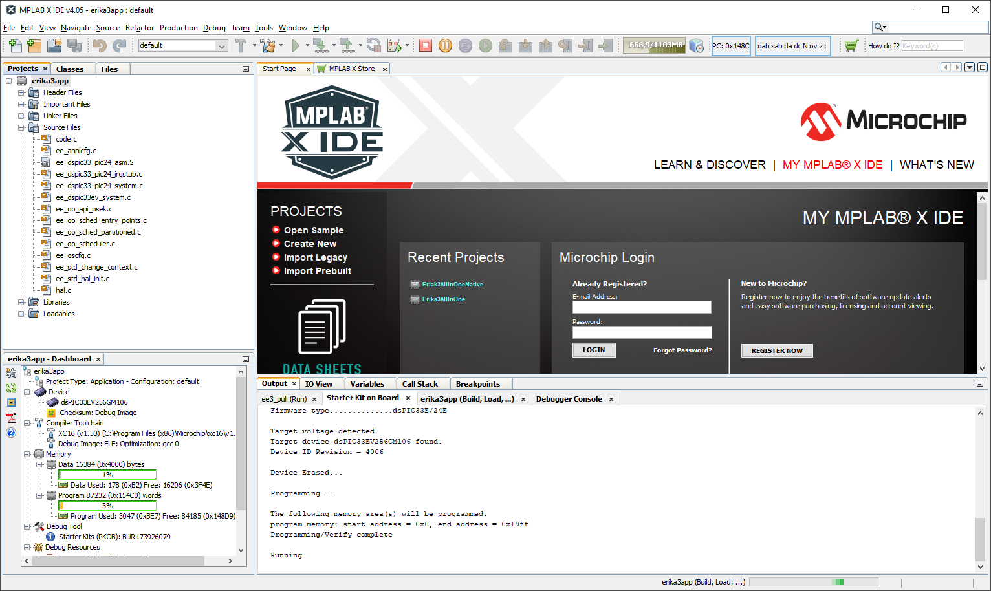This screenshot has width=991, height=591.
Task: Click the Build Project hammer icon
Action: click(241, 45)
